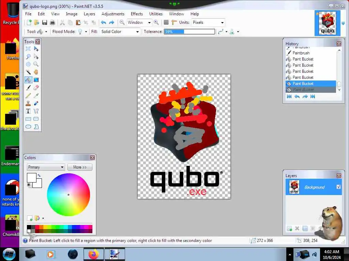Open the Layers menu
349x261 pixels.
pos(89,14)
